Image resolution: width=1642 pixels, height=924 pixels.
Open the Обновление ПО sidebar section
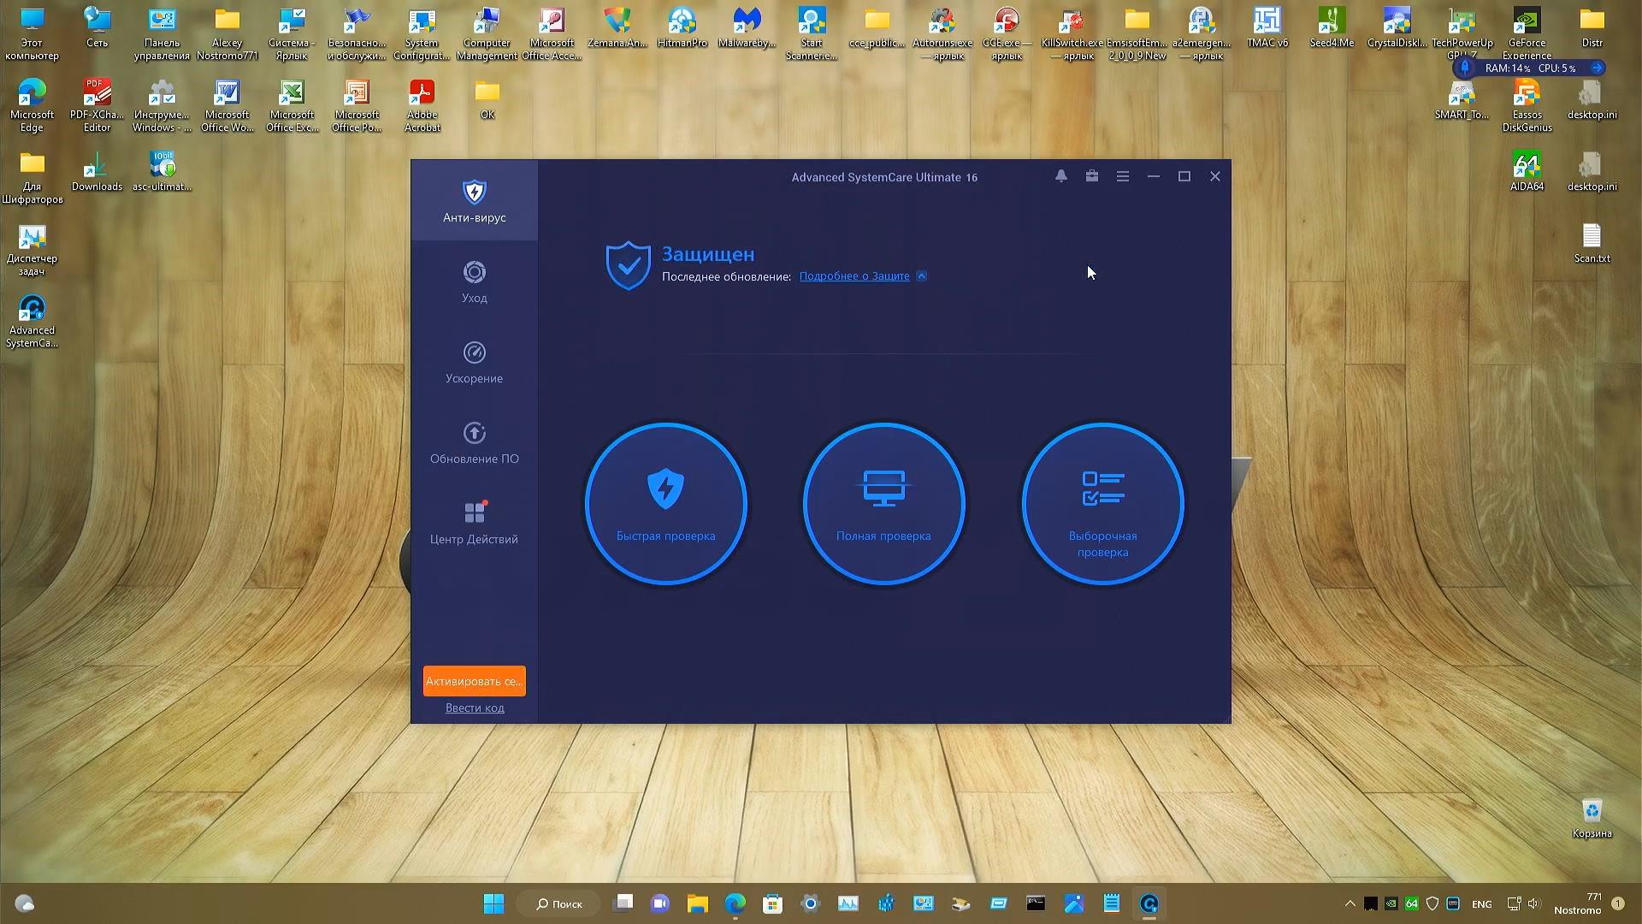(x=474, y=442)
